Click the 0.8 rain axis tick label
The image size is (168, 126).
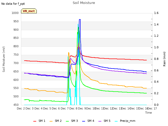click(156, 59)
